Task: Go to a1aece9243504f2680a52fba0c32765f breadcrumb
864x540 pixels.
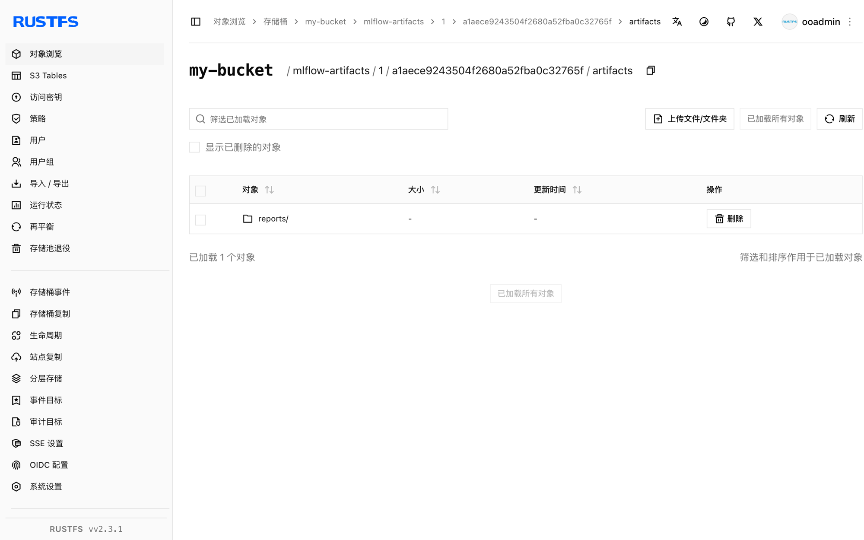Action: point(537,22)
